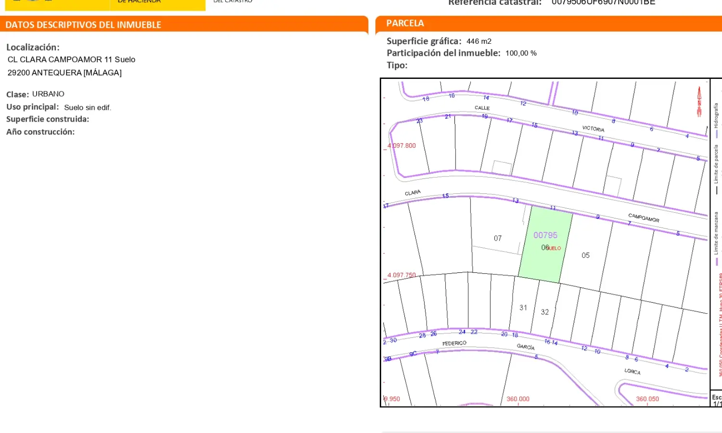Select parcel "07" on the map
This screenshot has height=433, width=722.
tap(498, 239)
